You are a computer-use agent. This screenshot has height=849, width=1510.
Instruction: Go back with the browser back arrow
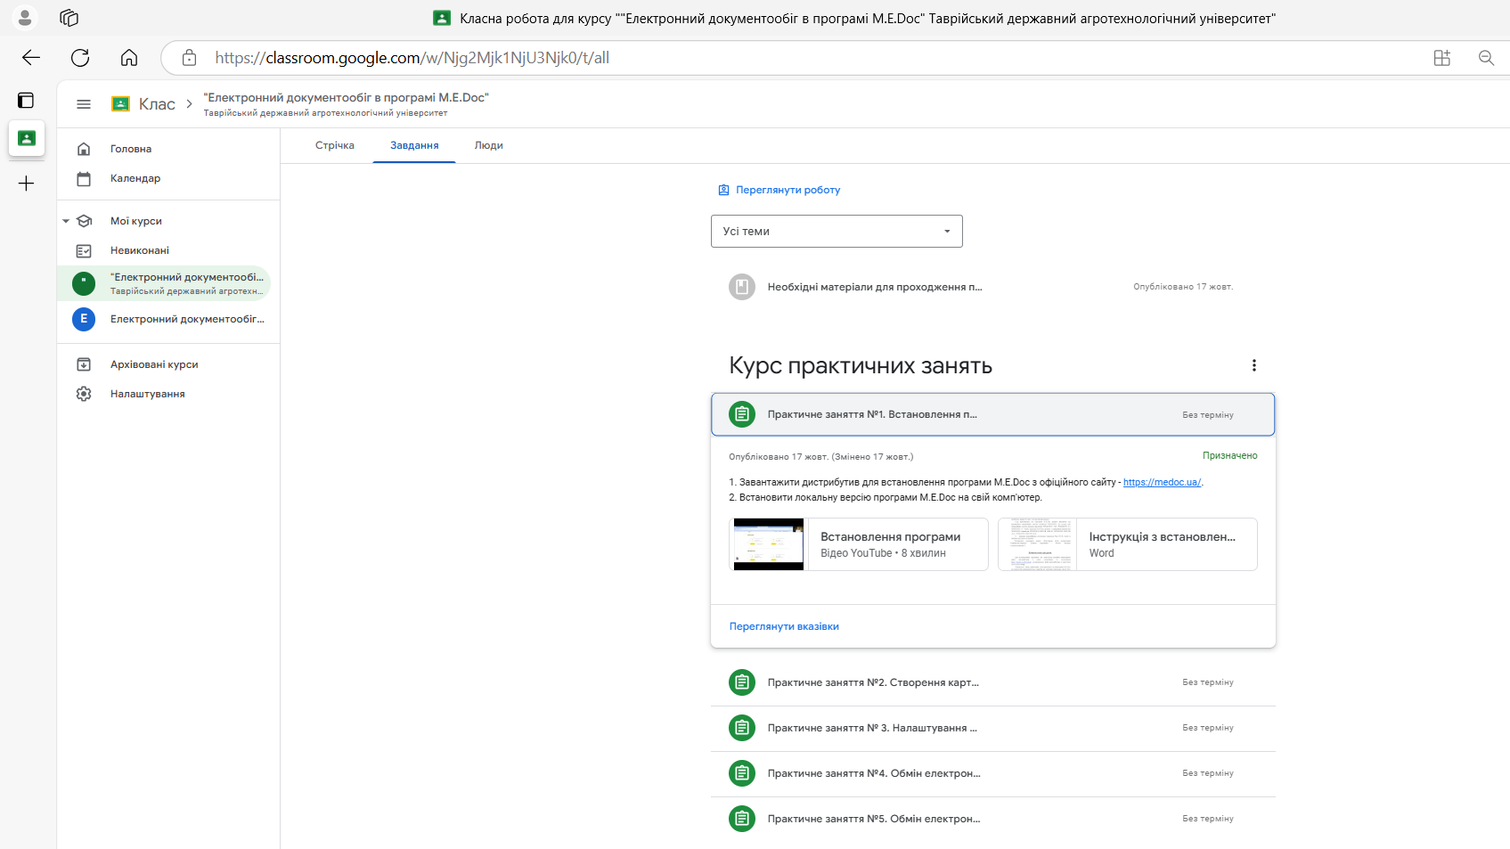point(31,58)
